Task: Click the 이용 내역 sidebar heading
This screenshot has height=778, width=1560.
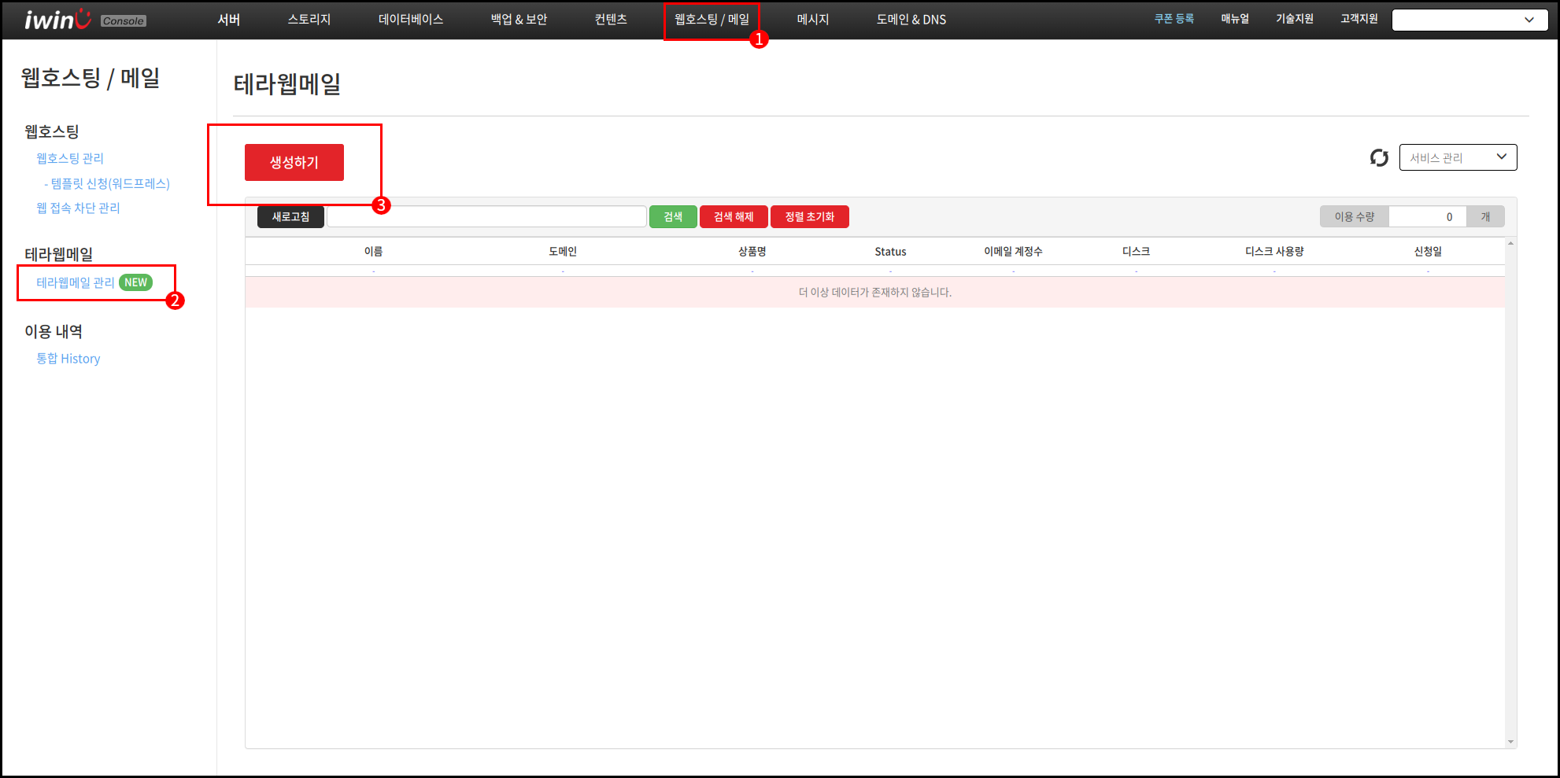Action: coord(54,332)
